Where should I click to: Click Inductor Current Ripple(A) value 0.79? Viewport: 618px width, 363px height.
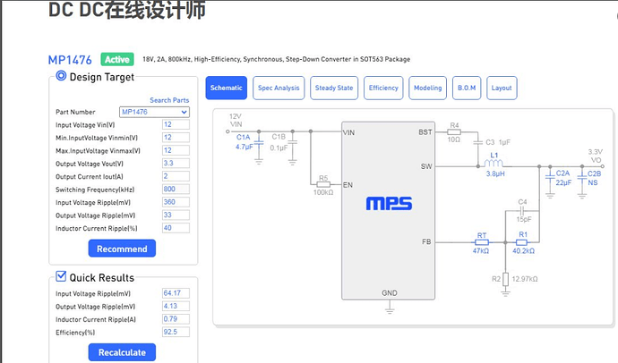[176, 319]
